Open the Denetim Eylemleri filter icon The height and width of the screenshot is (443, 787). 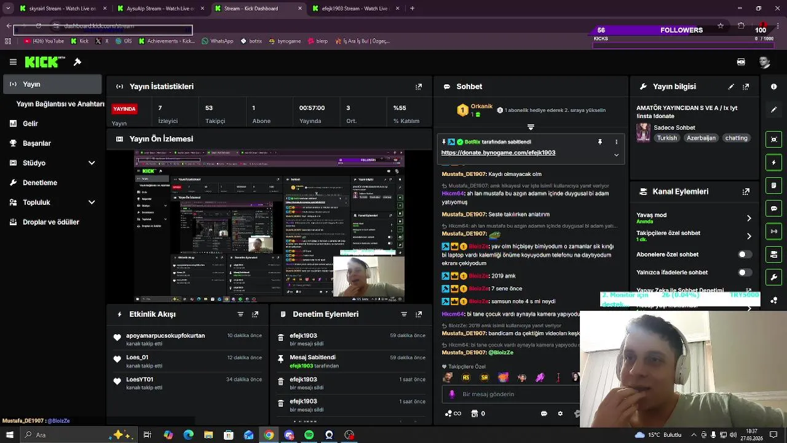(x=404, y=314)
